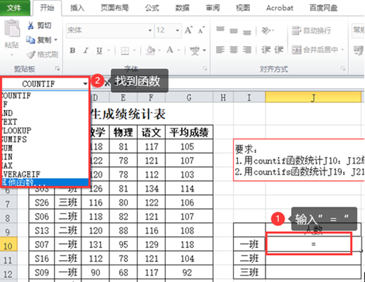Toggle Bold formatting
This screenshot has height=282, width=365.
(72, 50)
